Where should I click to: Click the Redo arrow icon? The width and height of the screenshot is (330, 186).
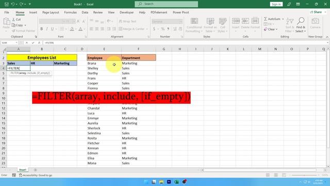(22, 4)
